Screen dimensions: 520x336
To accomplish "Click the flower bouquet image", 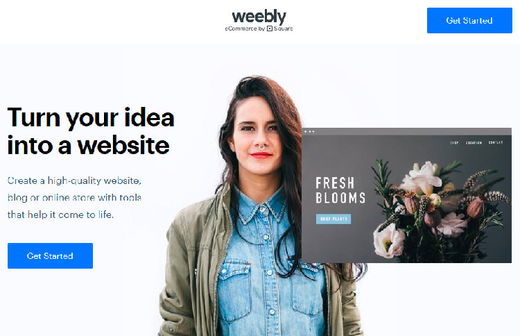I will pyautogui.click(x=441, y=209).
